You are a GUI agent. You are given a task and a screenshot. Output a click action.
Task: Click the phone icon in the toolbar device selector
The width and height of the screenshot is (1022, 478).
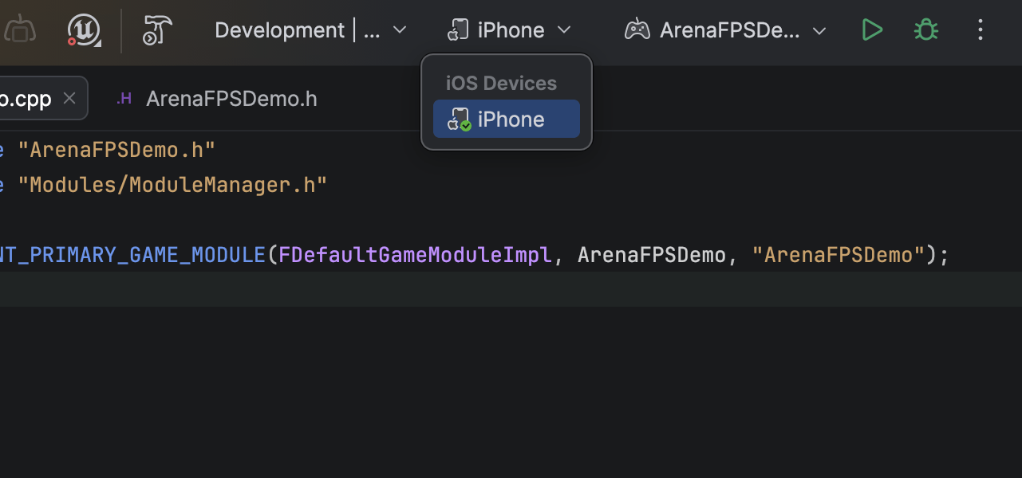pos(457,30)
